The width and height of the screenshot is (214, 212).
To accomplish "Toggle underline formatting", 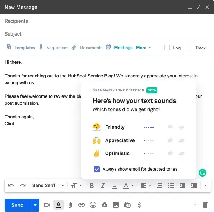I will coord(115,186).
